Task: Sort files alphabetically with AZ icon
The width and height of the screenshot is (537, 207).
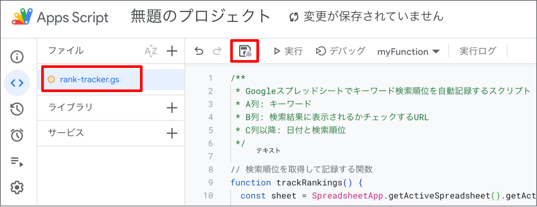Action: [x=151, y=51]
